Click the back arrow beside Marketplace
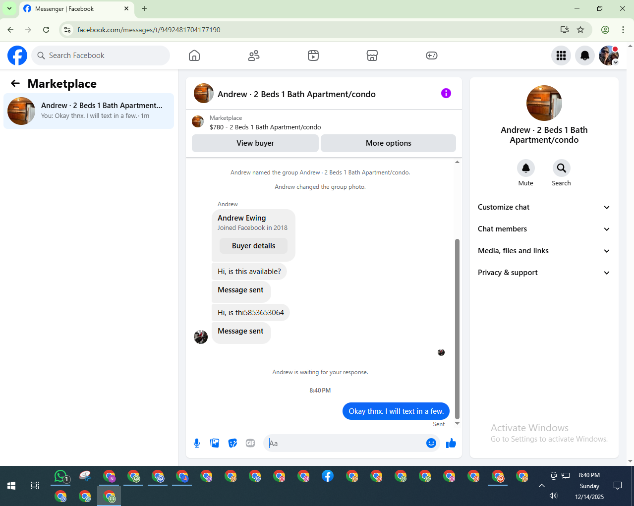 pos(15,84)
